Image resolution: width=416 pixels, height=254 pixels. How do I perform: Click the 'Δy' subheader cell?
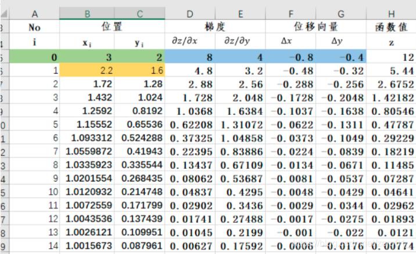pos(341,42)
